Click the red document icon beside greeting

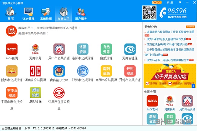11,31
